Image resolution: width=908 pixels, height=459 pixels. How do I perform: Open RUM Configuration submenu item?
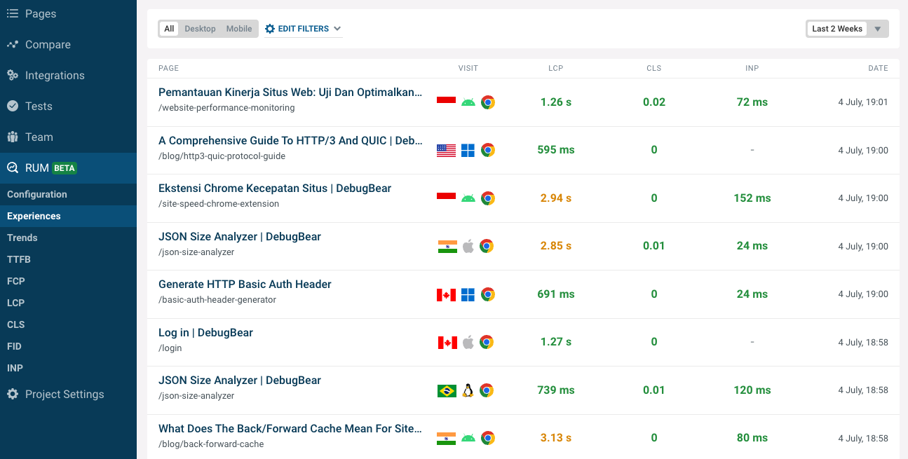click(x=68, y=194)
